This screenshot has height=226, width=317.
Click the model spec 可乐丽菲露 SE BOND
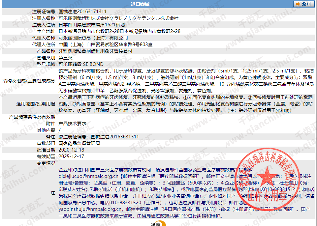pyautogui.click(x=81, y=64)
